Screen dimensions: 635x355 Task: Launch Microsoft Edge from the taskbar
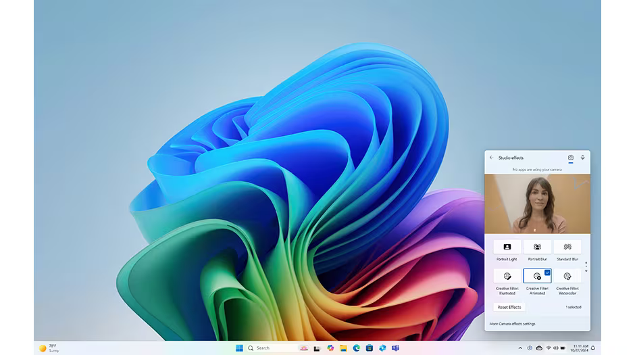[x=356, y=348]
